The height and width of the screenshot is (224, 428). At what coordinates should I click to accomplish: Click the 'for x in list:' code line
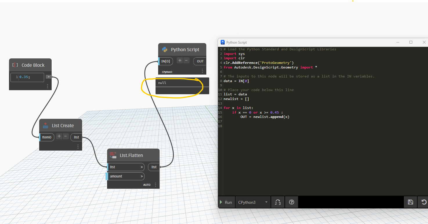[x=238, y=108]
